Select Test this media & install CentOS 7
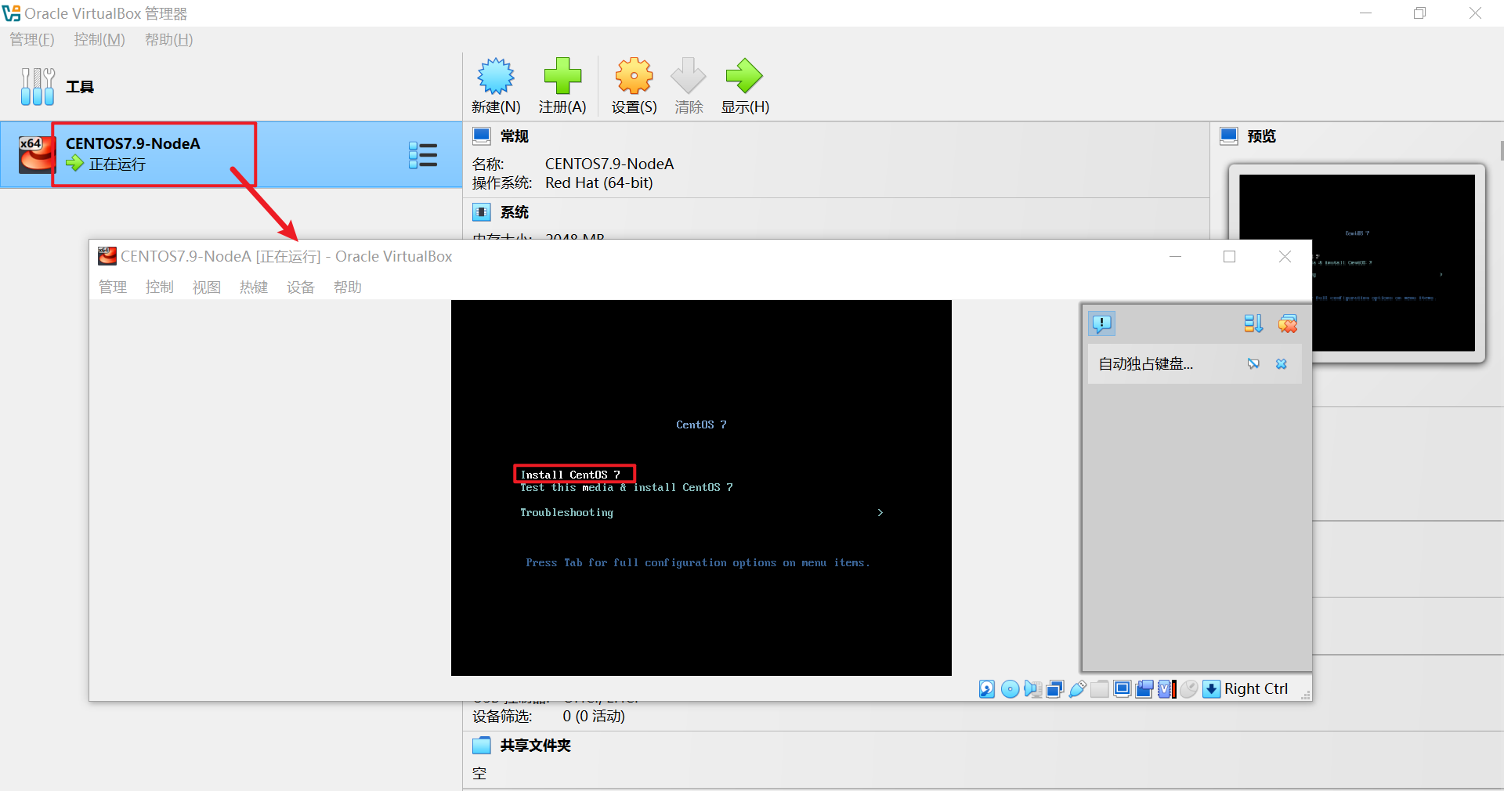The height and width of the screenshot is (791, 1504). 627,487
